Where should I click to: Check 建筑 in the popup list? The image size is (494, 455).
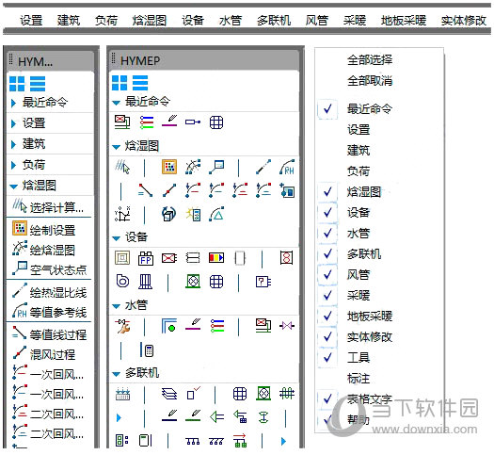tap(359, 151)
